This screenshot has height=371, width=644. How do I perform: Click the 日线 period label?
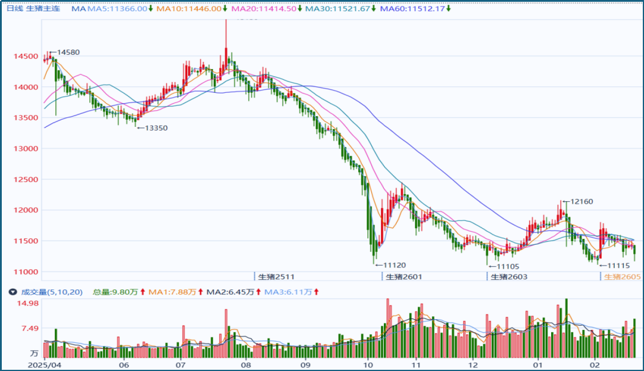pos(14,9)
